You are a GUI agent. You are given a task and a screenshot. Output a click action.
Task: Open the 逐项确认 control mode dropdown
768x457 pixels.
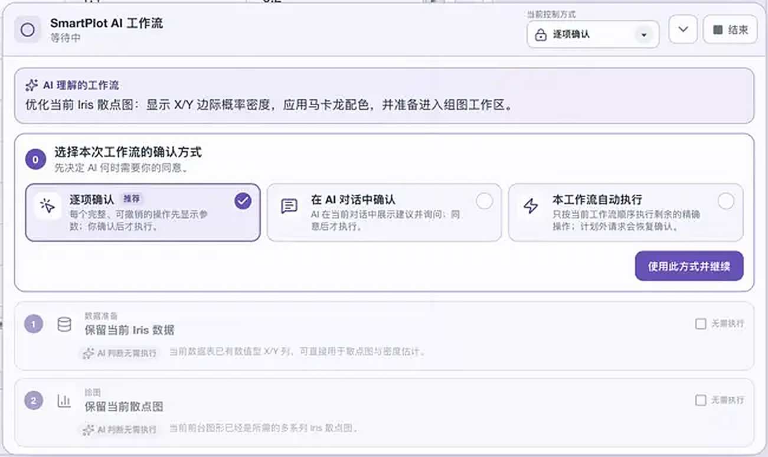(593, 35)
